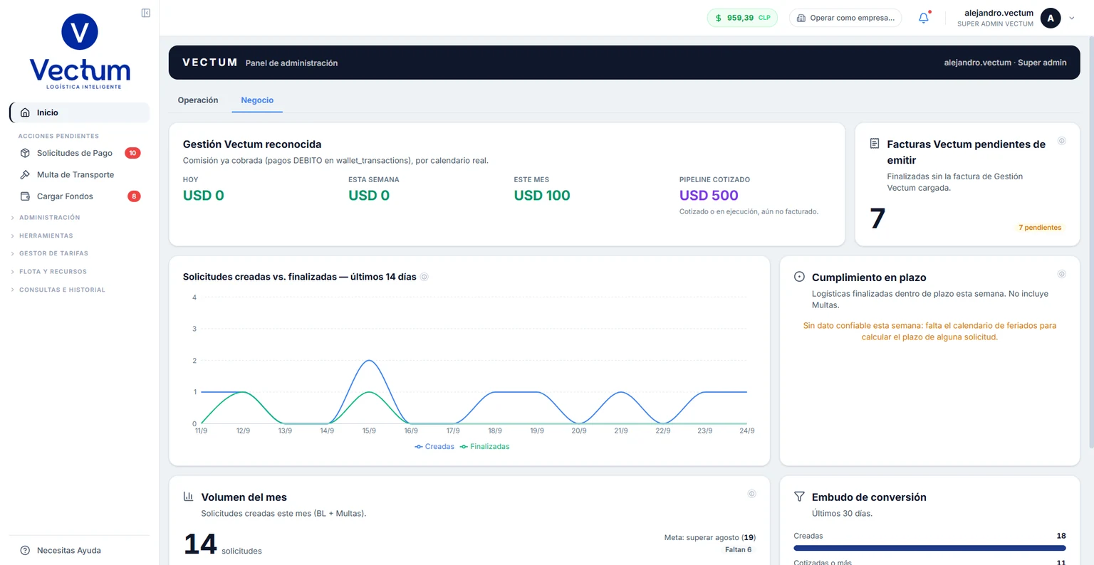Click the home icon next to Inicio
This screenshot has width=1094, height=565.
coord(25,112)
